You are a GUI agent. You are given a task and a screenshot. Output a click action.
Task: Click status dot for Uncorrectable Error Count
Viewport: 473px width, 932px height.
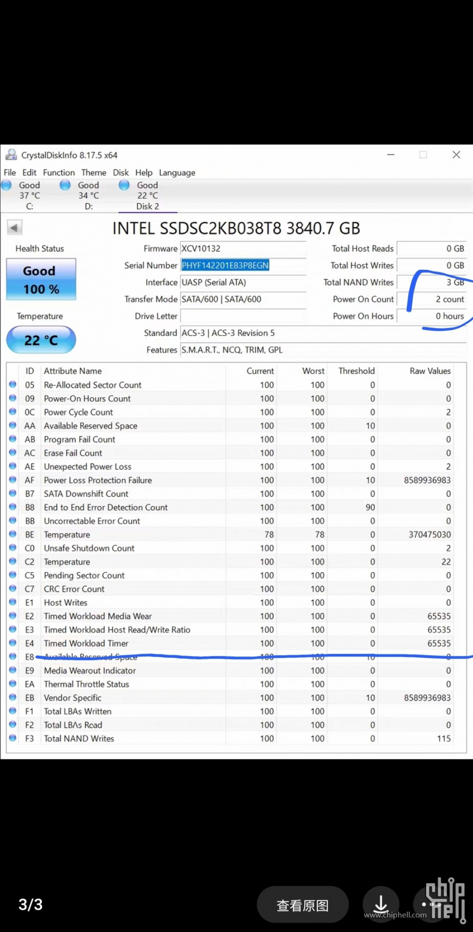point(13,521)
